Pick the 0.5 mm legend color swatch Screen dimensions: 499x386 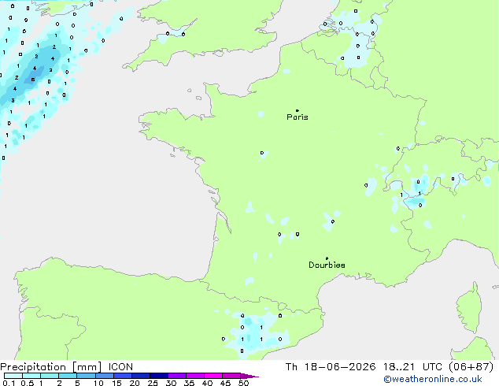coord(31,376)
